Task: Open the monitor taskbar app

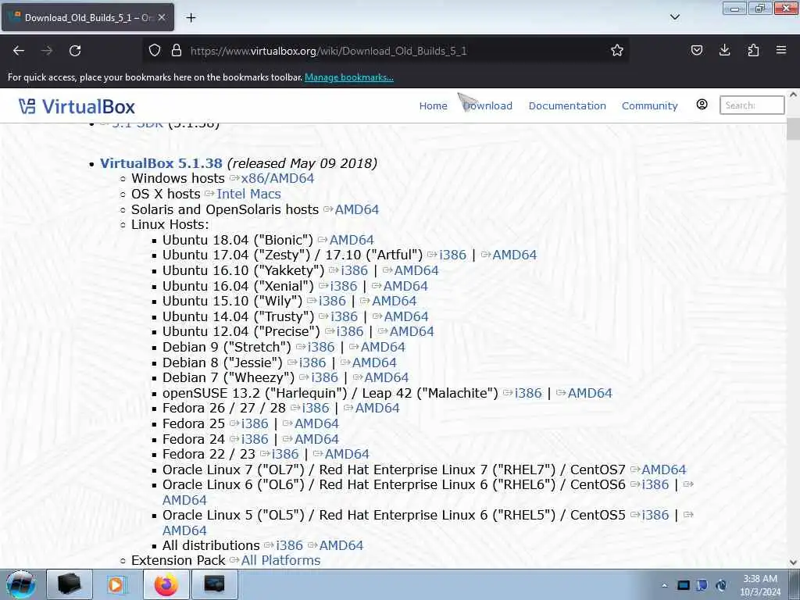Action: coord(214,584)
